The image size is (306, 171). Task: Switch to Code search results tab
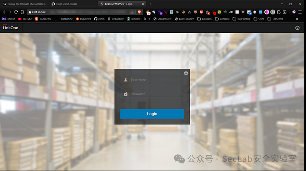(66, 4)
